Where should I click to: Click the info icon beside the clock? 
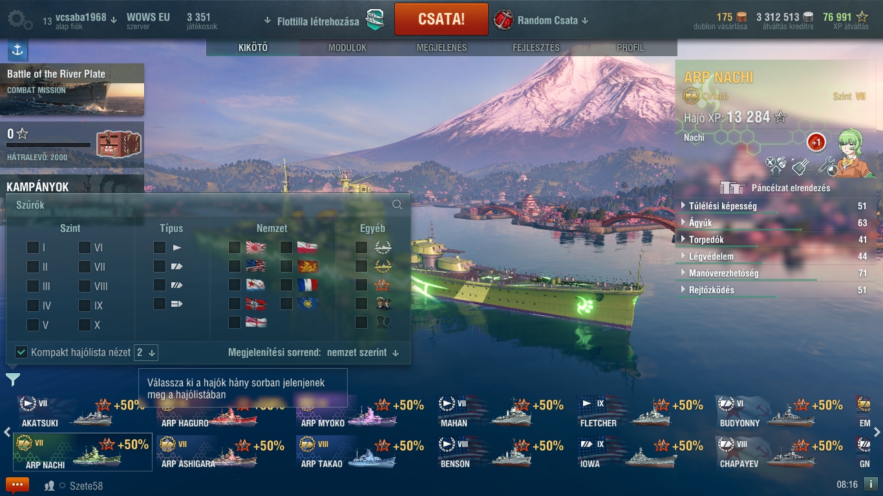871,484
